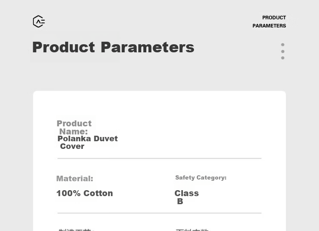Click the word PARAMETERS in top-right corner

click(x=269, y=26)
